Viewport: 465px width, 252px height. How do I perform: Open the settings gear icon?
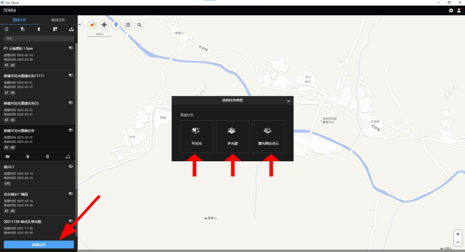[451, 10]
